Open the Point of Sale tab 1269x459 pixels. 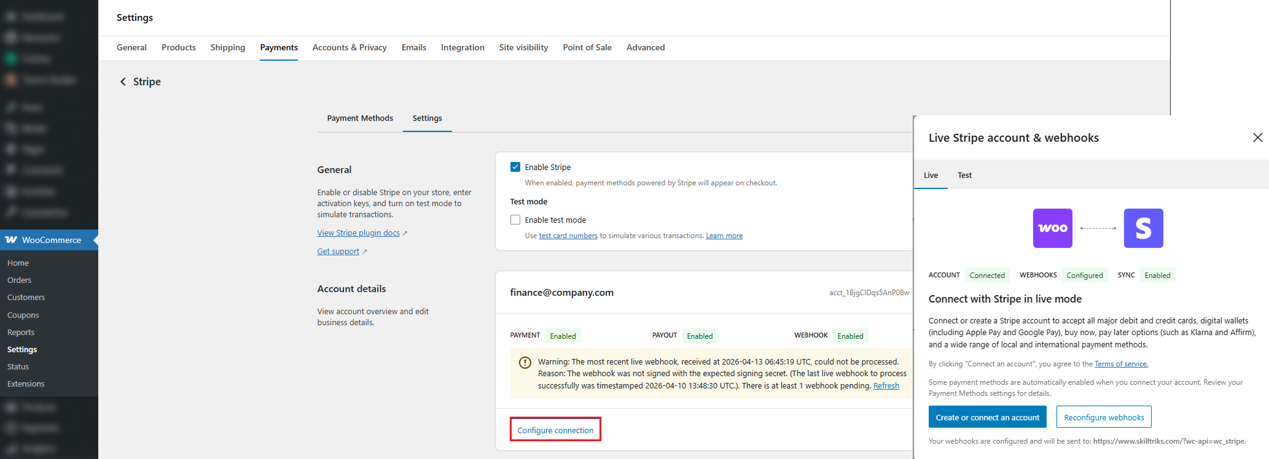point(587,47)
